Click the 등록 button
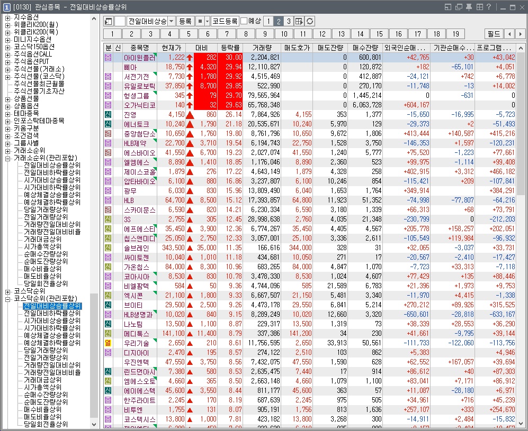The width and height of the screenshot is (528, 431). [185, 22]
